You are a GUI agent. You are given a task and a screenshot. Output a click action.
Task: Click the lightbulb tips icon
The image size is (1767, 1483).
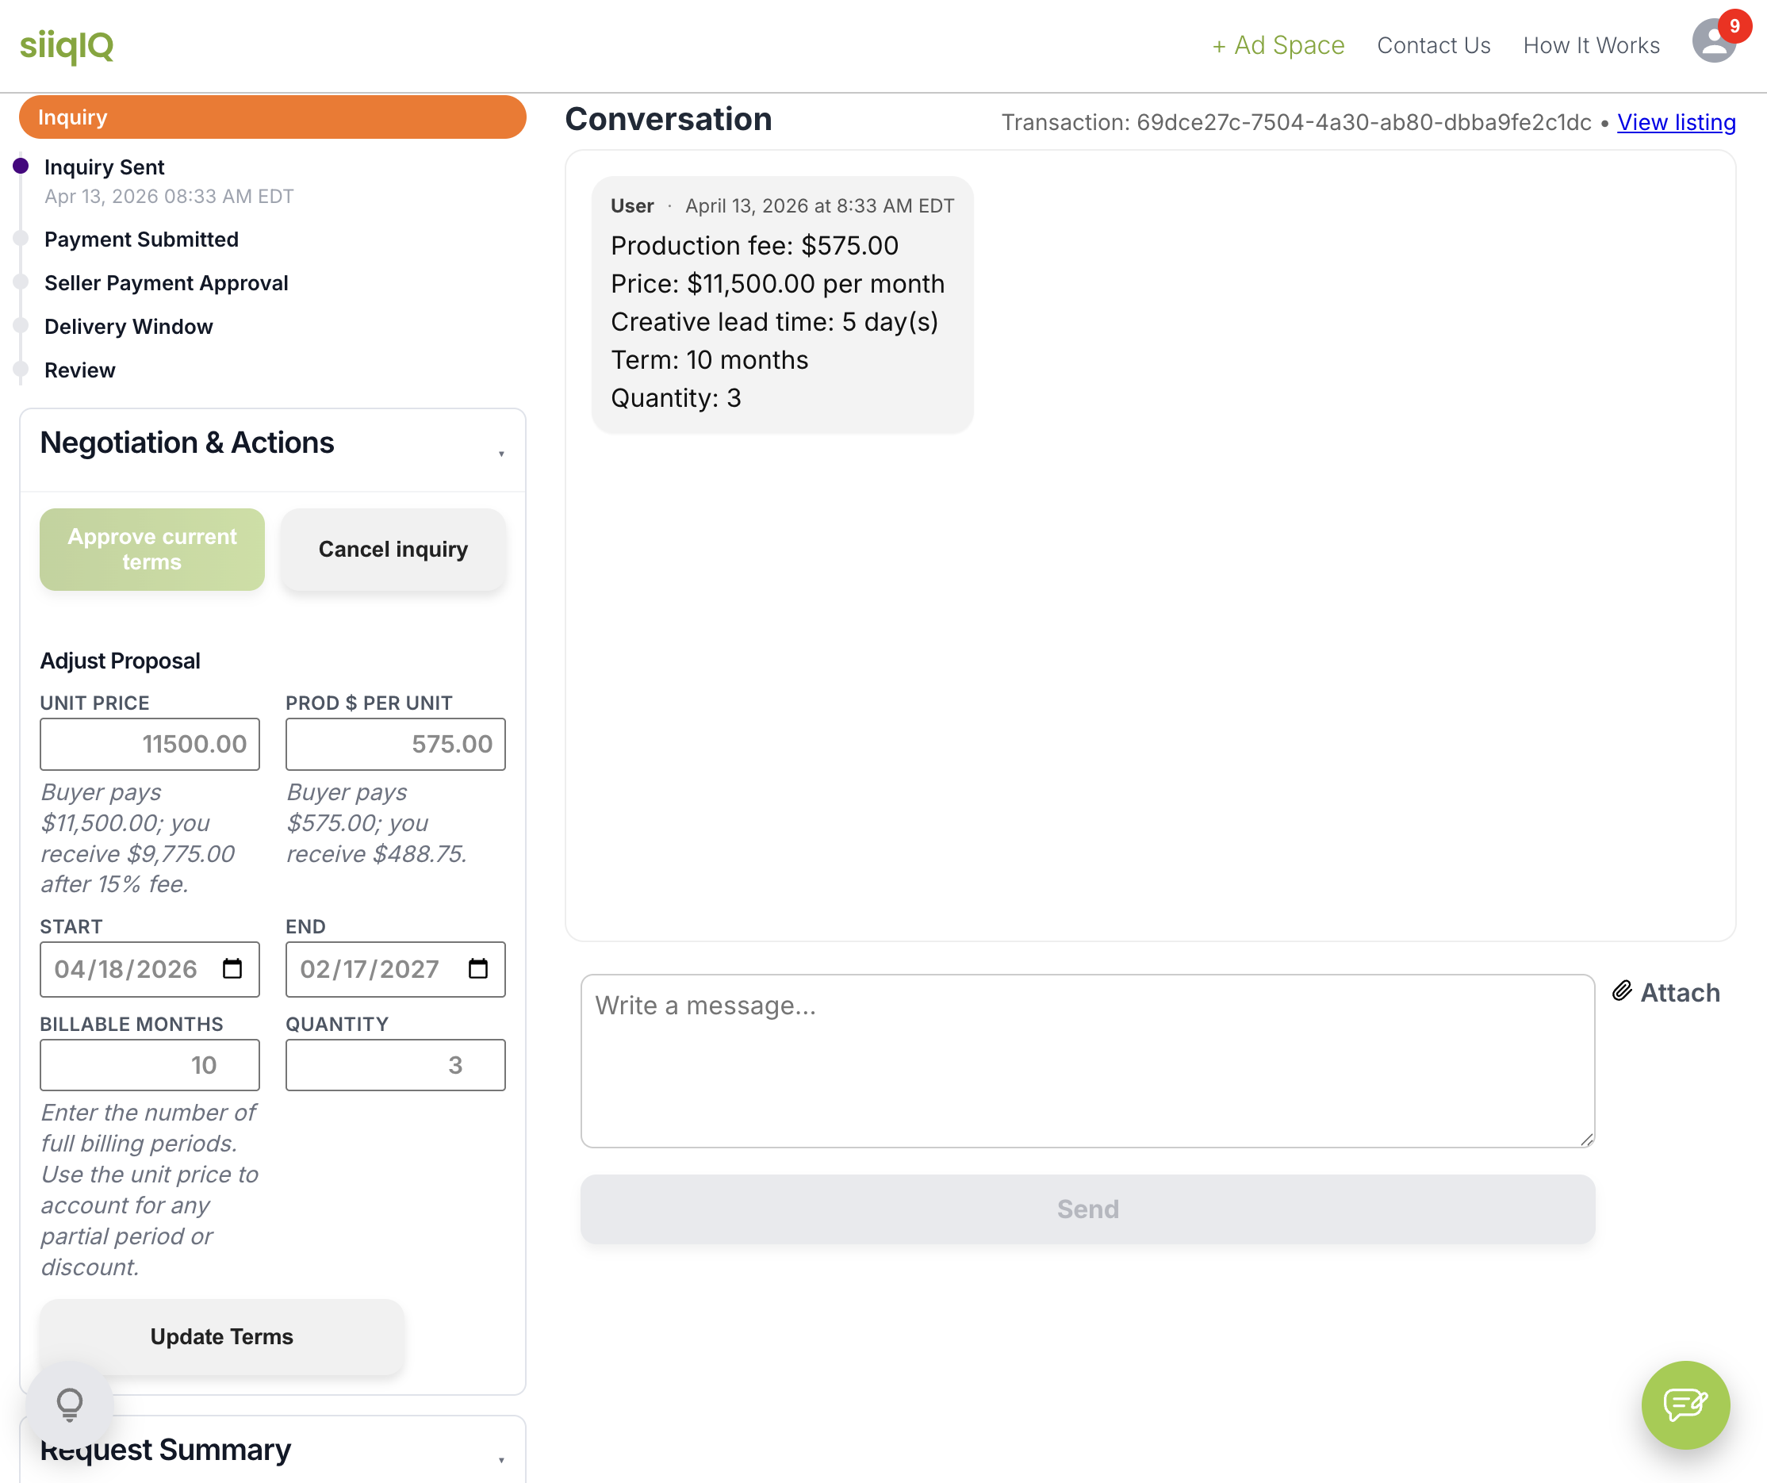[70, 1404]
